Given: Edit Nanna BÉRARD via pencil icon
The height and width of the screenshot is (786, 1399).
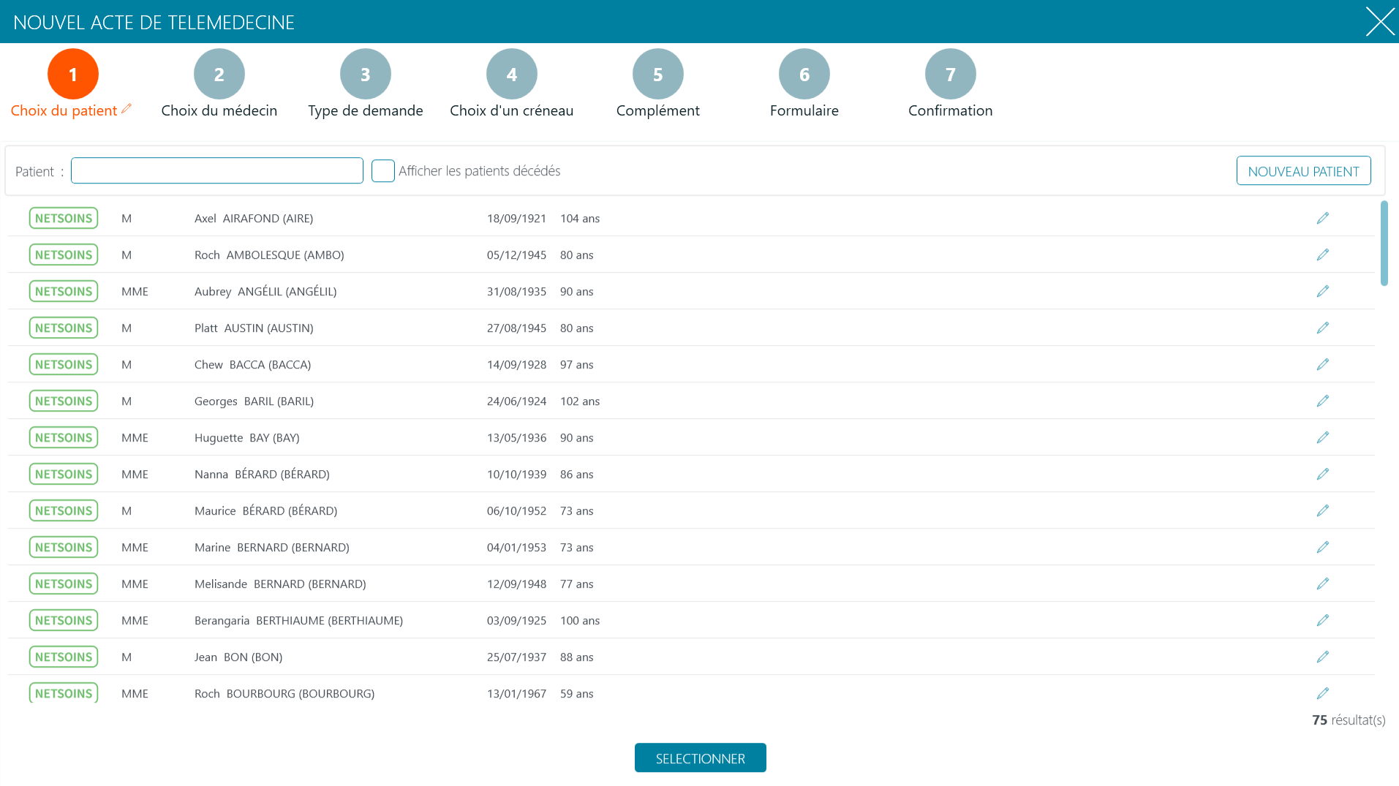Looking at the screenshot, I should point(1322,474).
